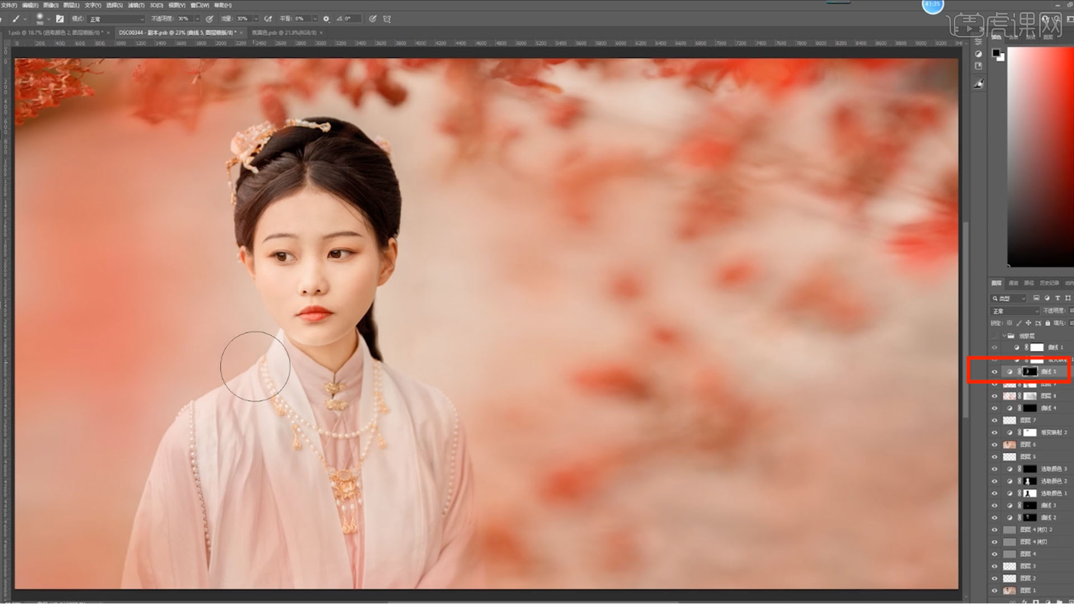Viewport: 1074px width, 604px height.
Task: Click the 曲线 5 layer mask thumbnail
Action: (x=1030, y=372)
